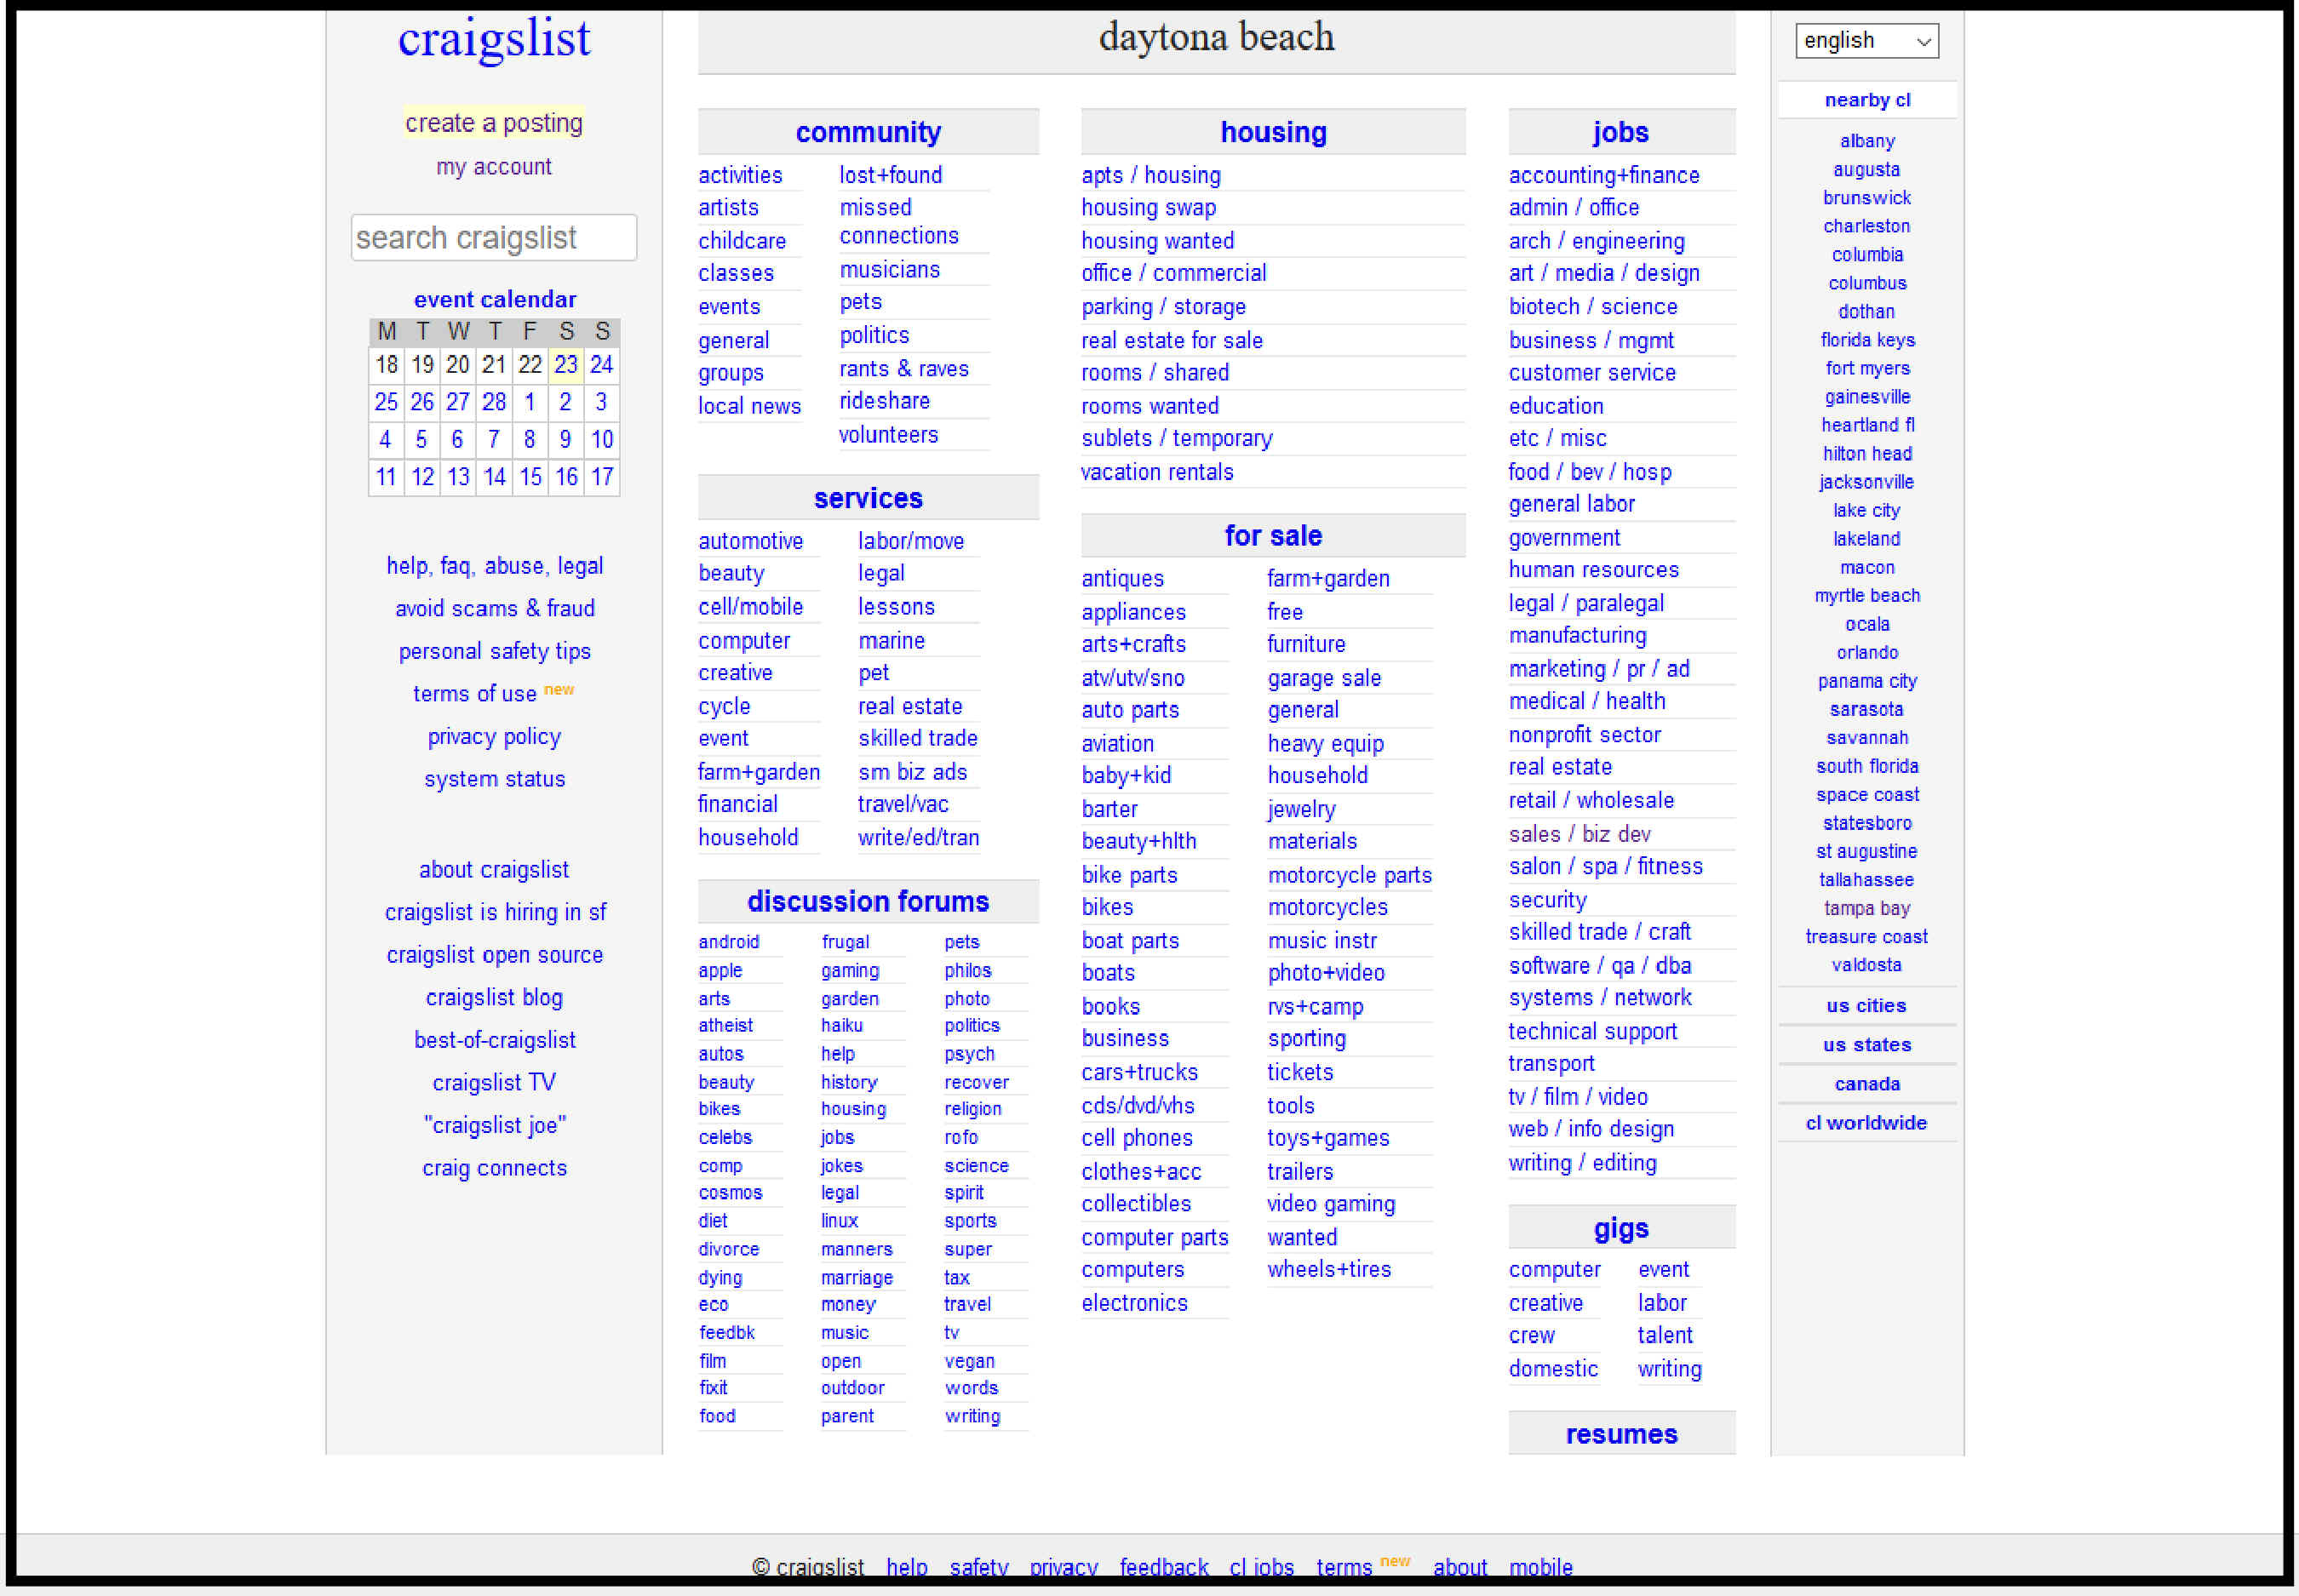
Task: Check system status page
Action: 494,778
